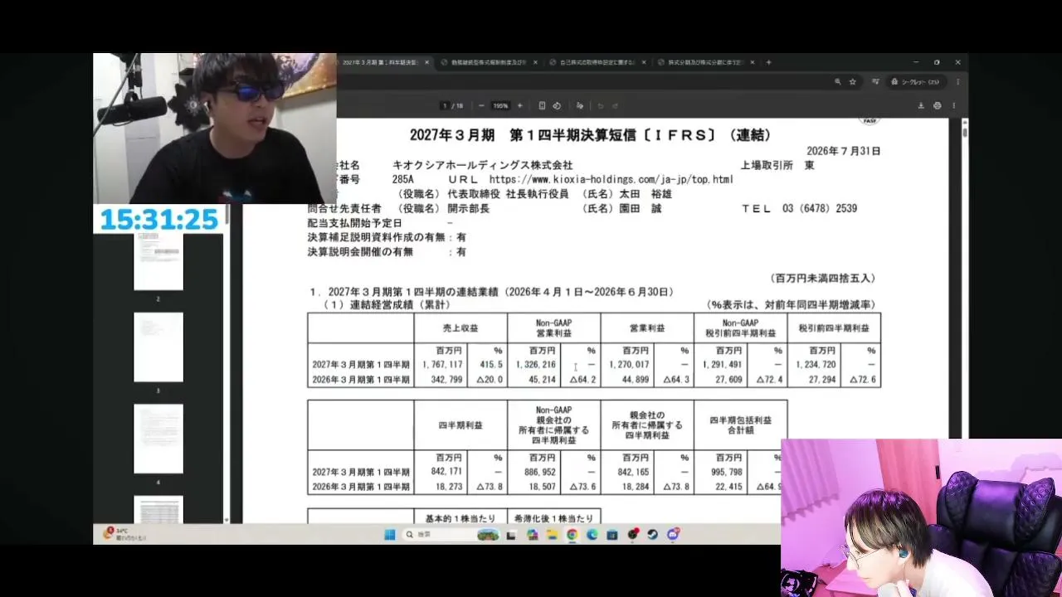Open page 2 thumbnail in the sidebar
The height and width of the screenshot is (597, 1062).
pyautogui.click(x=158, y=261)
